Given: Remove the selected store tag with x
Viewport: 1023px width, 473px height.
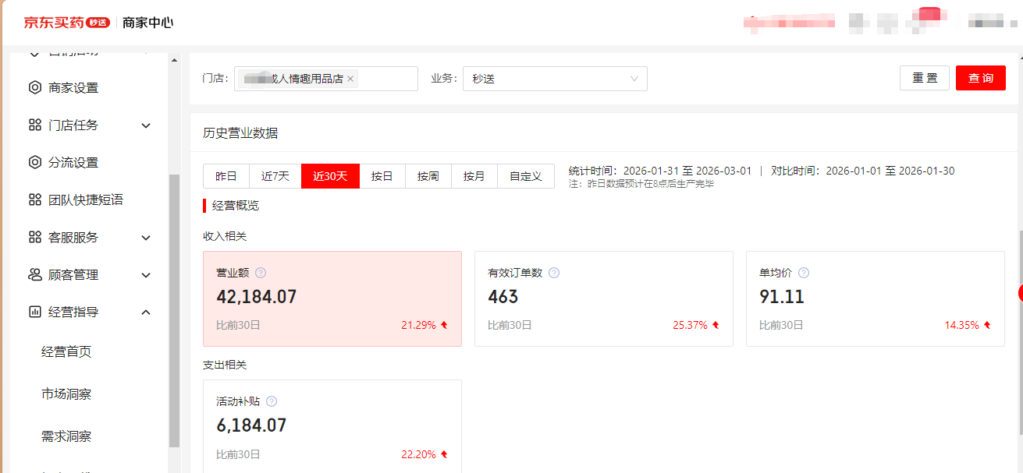Looking at the screenshot, I should 350,79.
